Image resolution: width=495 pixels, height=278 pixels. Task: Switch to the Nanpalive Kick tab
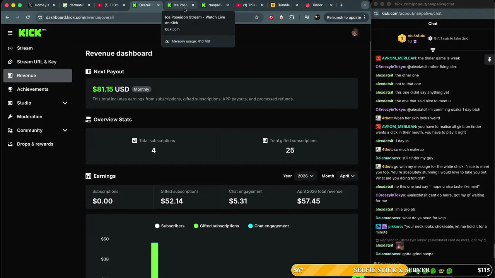click(215, 5)
